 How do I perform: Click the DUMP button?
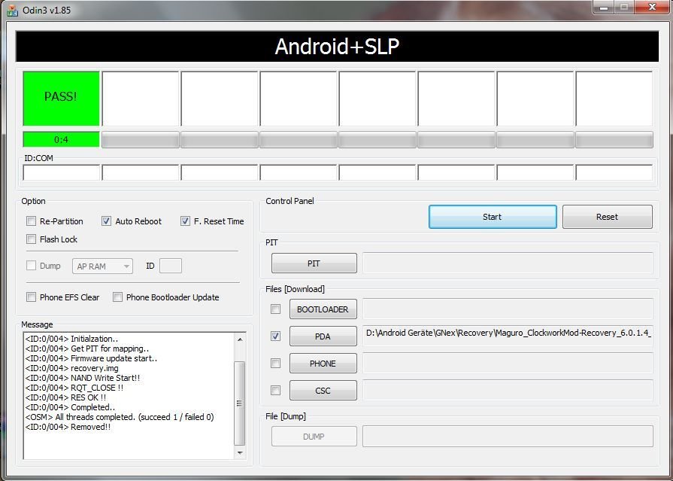pos(314,437)
